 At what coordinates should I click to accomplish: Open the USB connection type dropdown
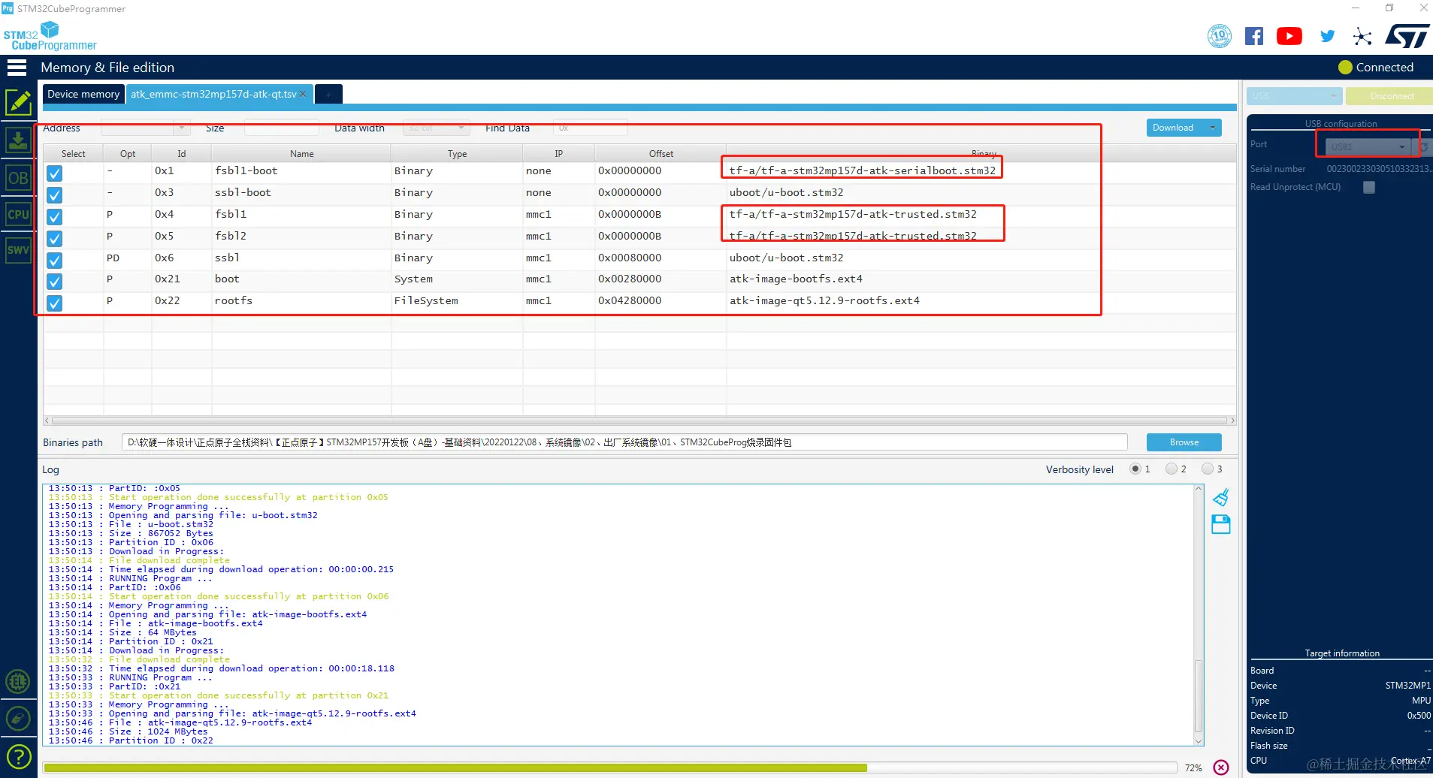(1294, 96)
